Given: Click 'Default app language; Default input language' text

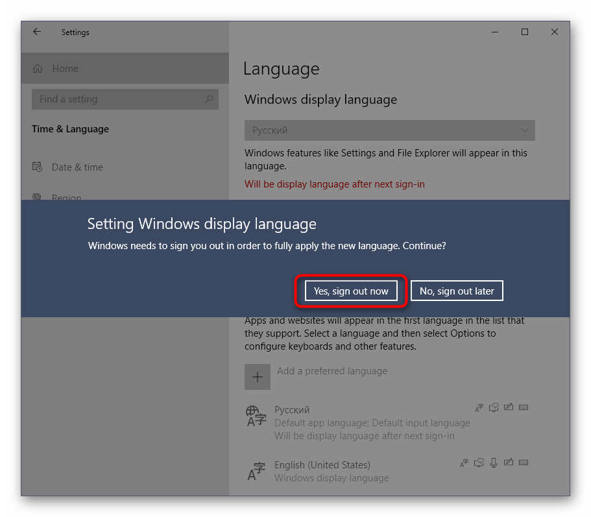Looking at the screenshot, I should pos(372,423).
